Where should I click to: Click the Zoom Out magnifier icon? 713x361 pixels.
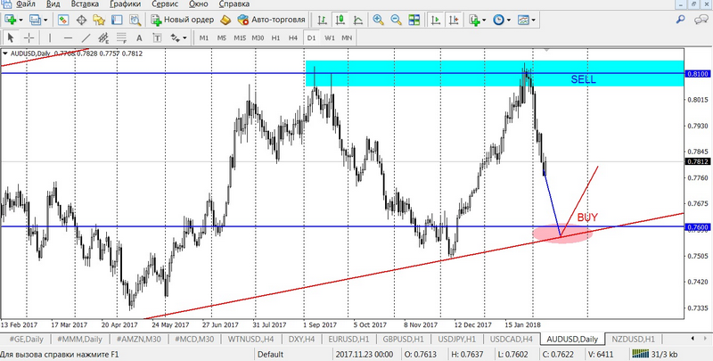click(395, 19)
